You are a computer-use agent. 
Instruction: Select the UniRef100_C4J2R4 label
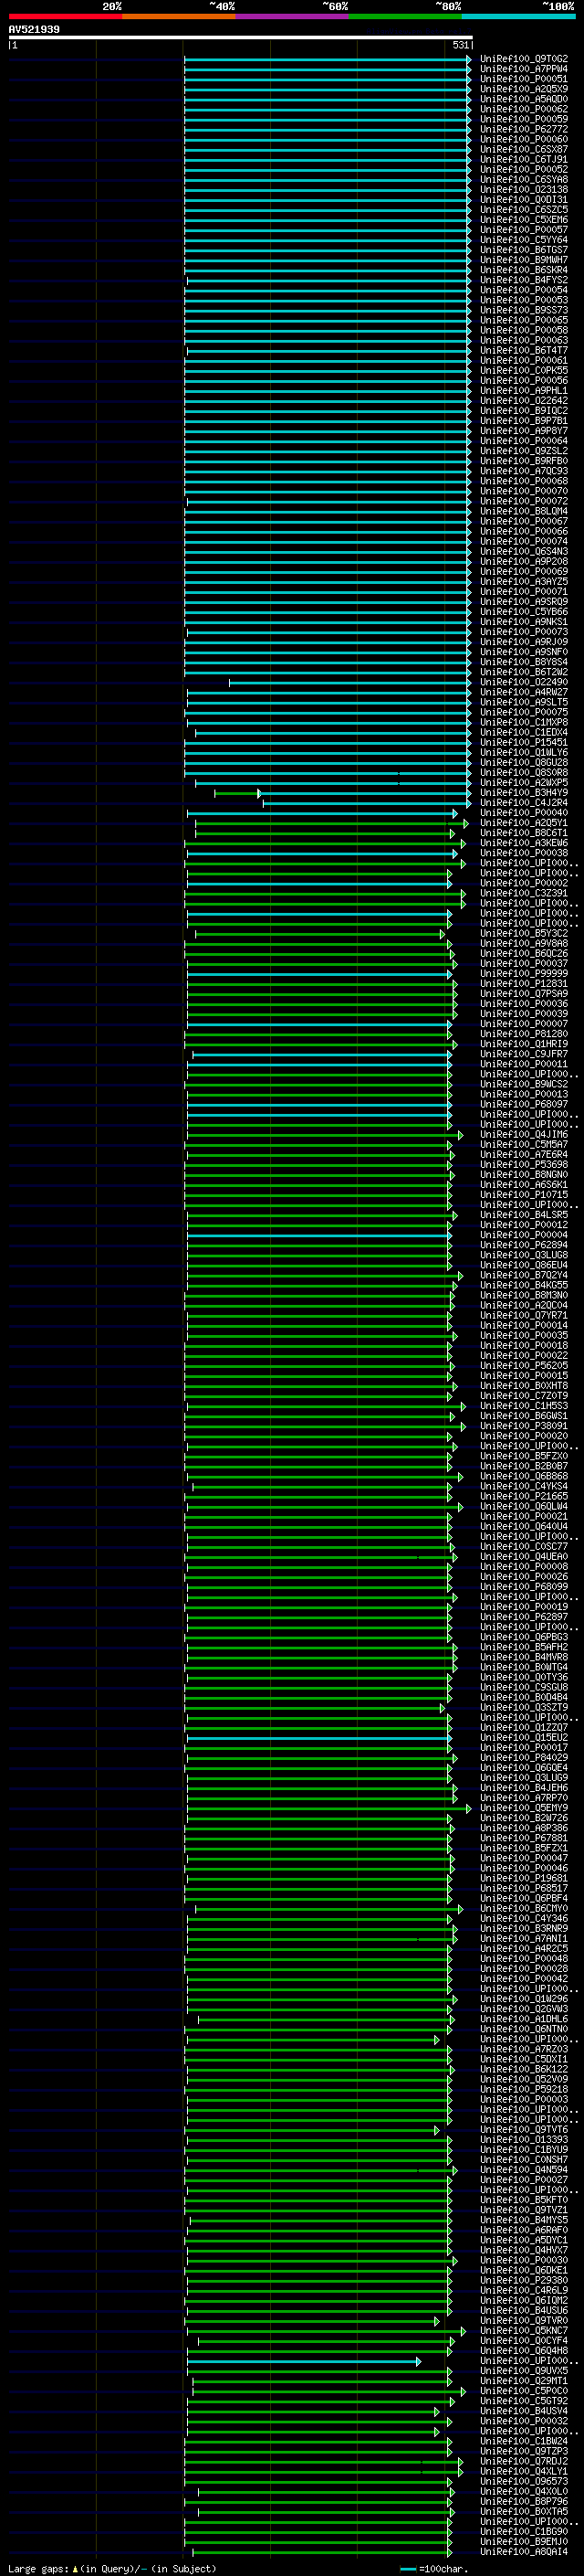pos(524,802)
